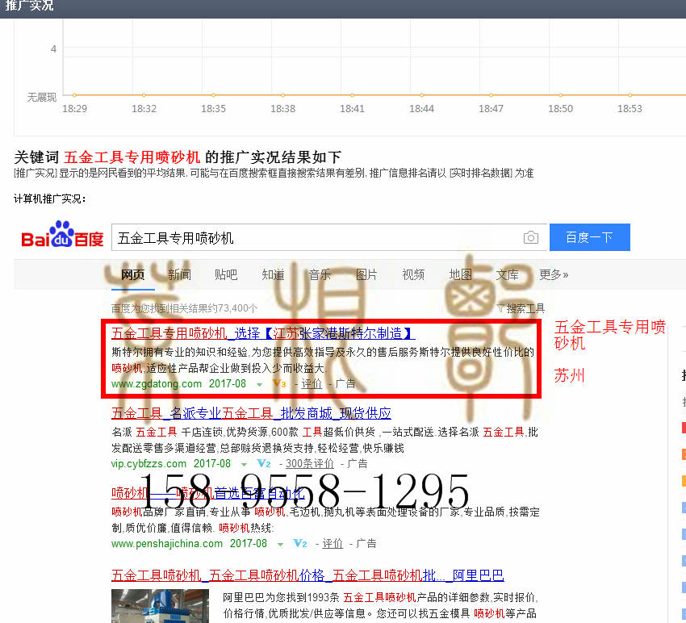Click the 18:29 data point on chart
686x623 pixels.
click(x=74, y=95)
